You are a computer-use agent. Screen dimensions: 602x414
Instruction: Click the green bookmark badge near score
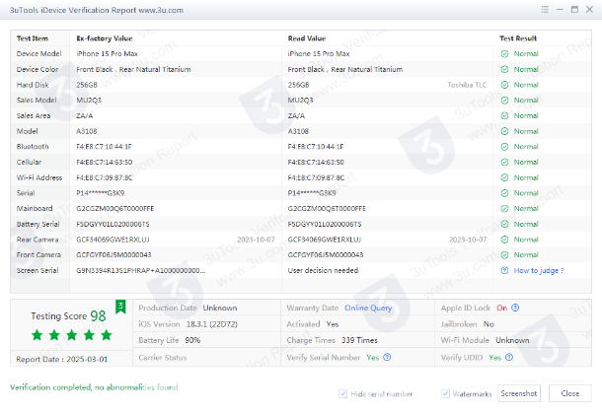120,307
